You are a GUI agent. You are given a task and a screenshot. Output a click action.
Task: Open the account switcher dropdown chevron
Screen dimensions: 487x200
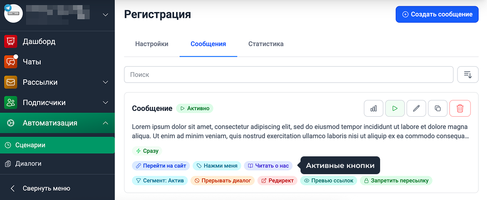[x=106, y=15]
